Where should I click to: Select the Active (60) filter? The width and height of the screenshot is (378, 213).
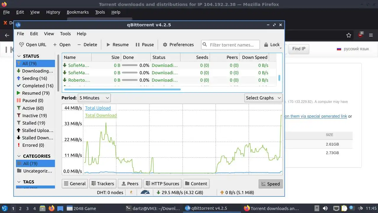35,108
